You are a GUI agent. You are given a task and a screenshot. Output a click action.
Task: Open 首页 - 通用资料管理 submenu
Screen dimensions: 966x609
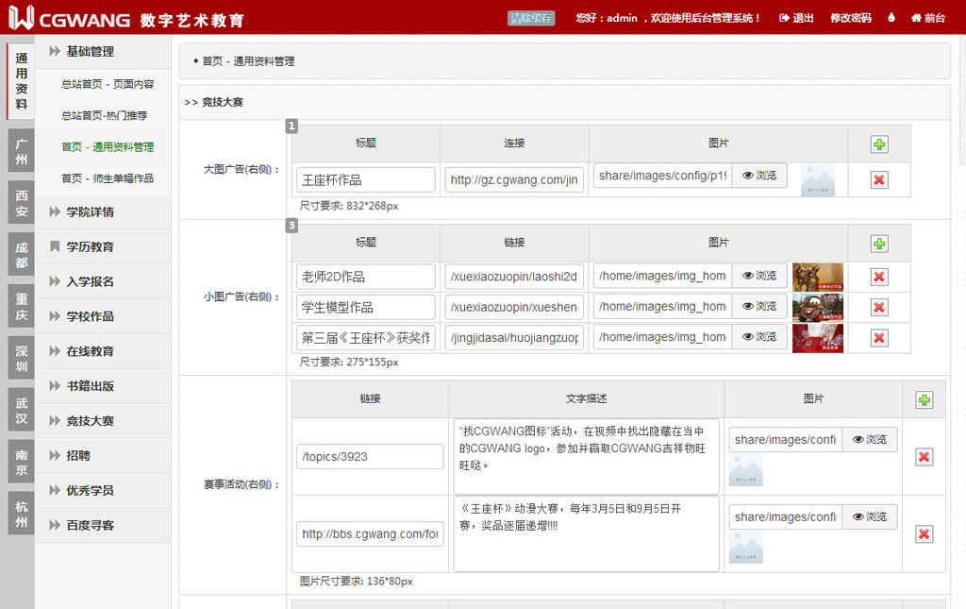click(108, 147)
